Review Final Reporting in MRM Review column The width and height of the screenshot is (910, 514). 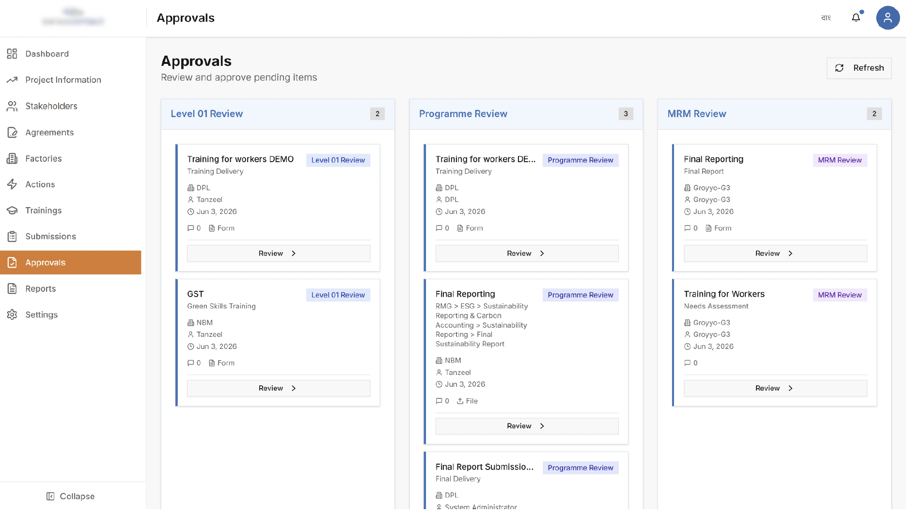pos(775,253)
